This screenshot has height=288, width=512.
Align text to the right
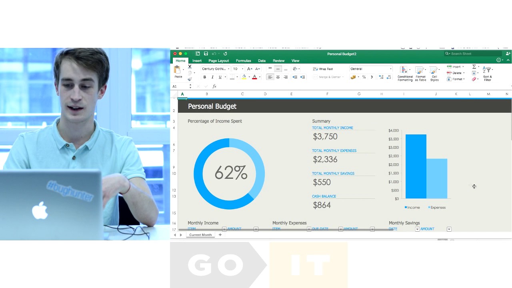[285, 77]
